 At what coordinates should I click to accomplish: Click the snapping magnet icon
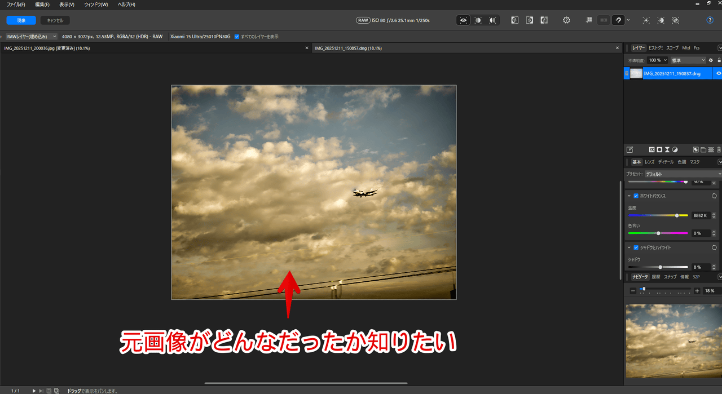[618, 20]
